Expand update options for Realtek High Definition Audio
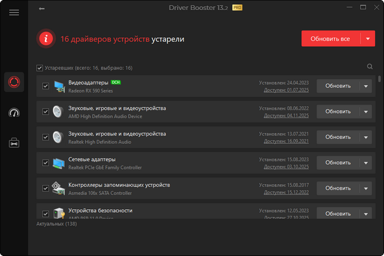Screen dimensions: 384x256 366,137
